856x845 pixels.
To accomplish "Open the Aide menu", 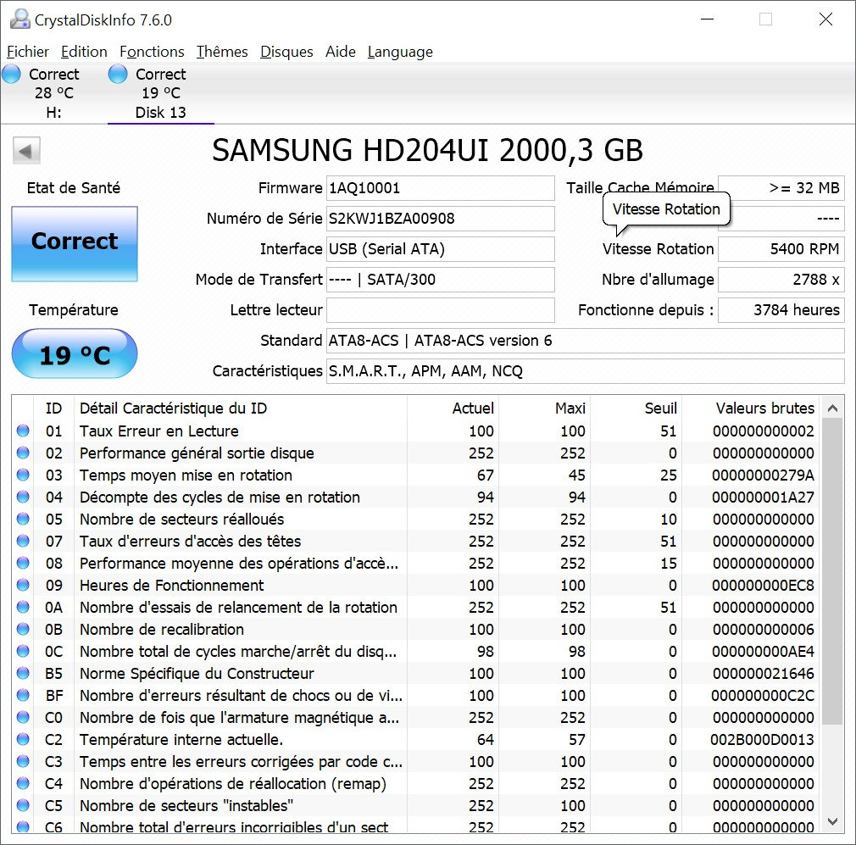I will 341,52.
